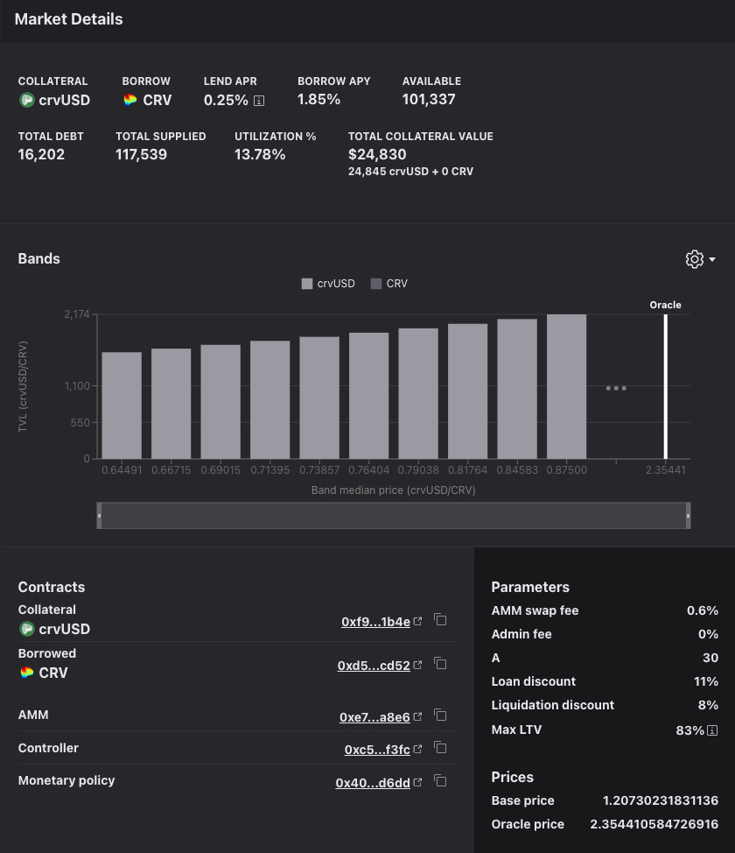Toggle the crvUSD legend series

(x=328, y=284)
